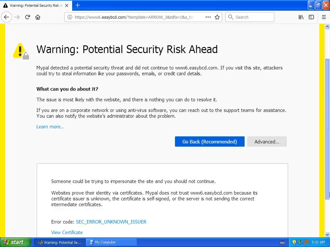Go to the Home page icon
This screenshot has height=247, width=330.
[x=38, y=17]
